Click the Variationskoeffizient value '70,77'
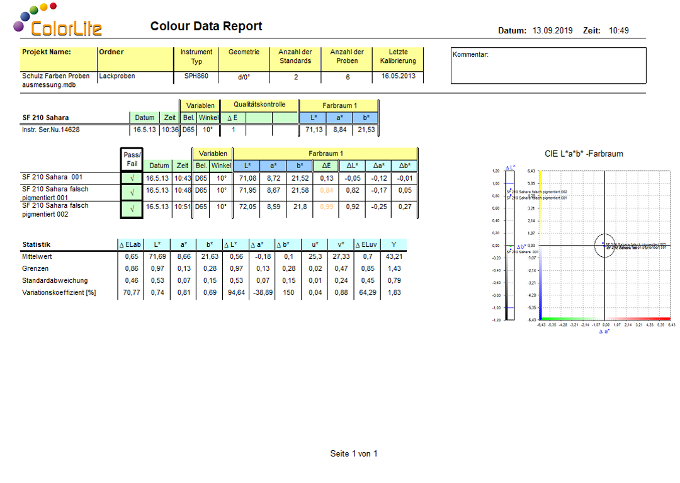Screen dimensions: 680x483 (x=132, y=293)
